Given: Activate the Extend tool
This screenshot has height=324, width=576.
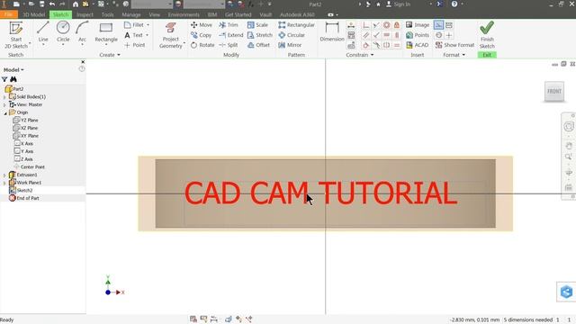Looking at the screenshot, I should [x=231, y=35].
